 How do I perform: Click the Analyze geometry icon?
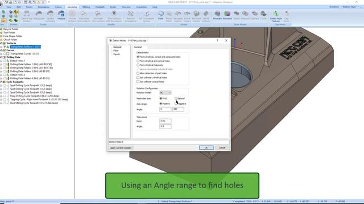pyautogui.click(x=61, y=15)
